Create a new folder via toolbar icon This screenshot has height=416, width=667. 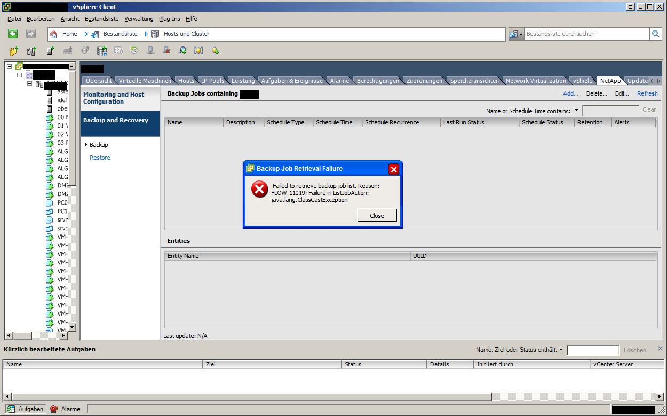tap(14, 51)
